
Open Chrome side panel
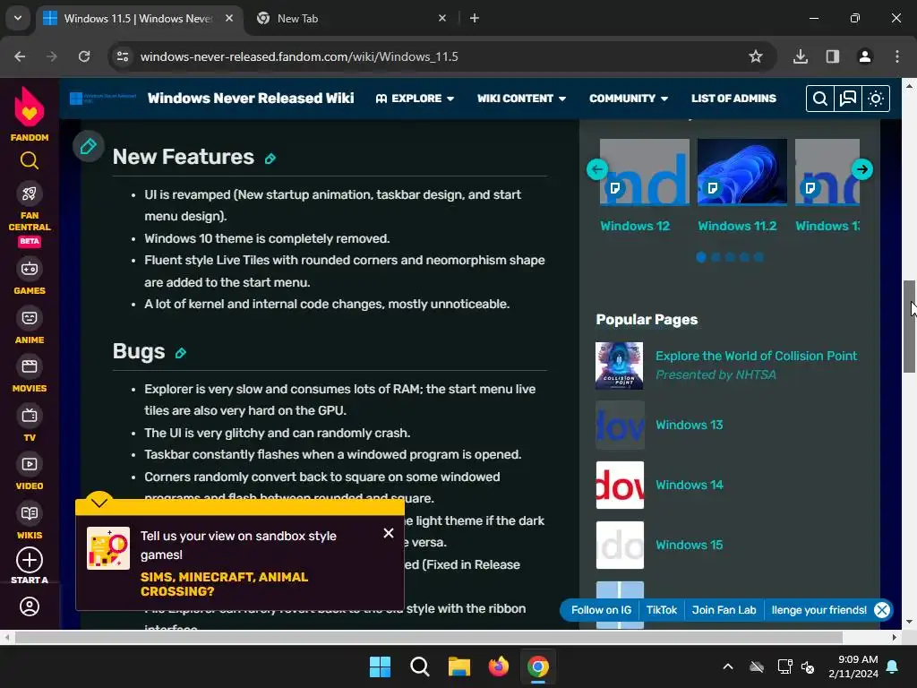[832, 56]
